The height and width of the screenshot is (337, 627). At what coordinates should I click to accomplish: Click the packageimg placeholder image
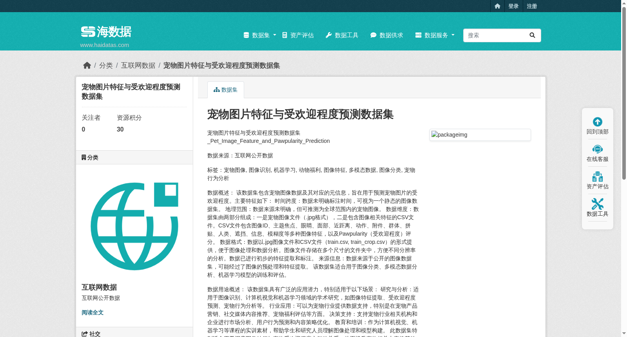(480, 135)
